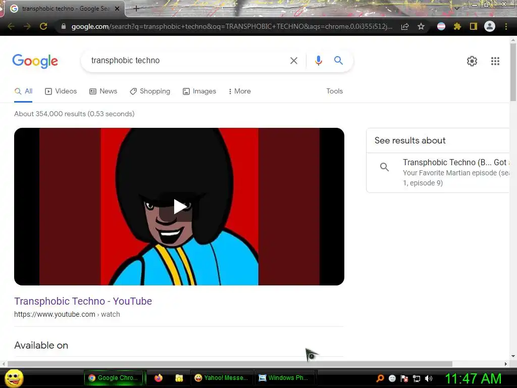
Task: Open the Google apps grid
Action: [x=495, y=61]
